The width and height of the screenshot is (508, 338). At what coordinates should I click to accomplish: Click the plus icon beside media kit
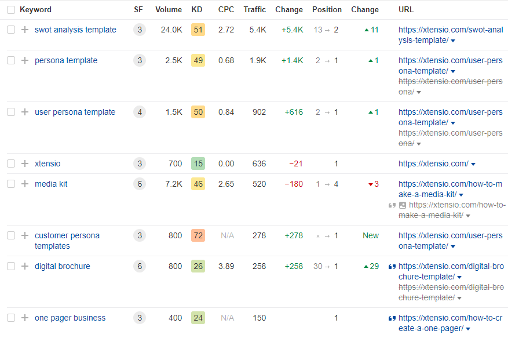[x=25, y=184]
